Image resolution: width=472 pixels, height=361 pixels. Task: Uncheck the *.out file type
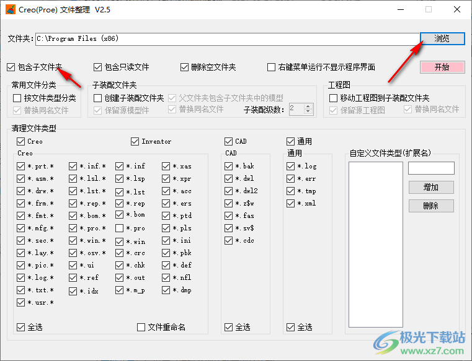tap(120, 278)
